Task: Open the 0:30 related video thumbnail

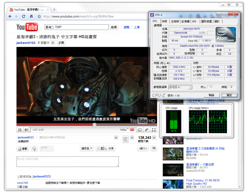Action: 173,141
